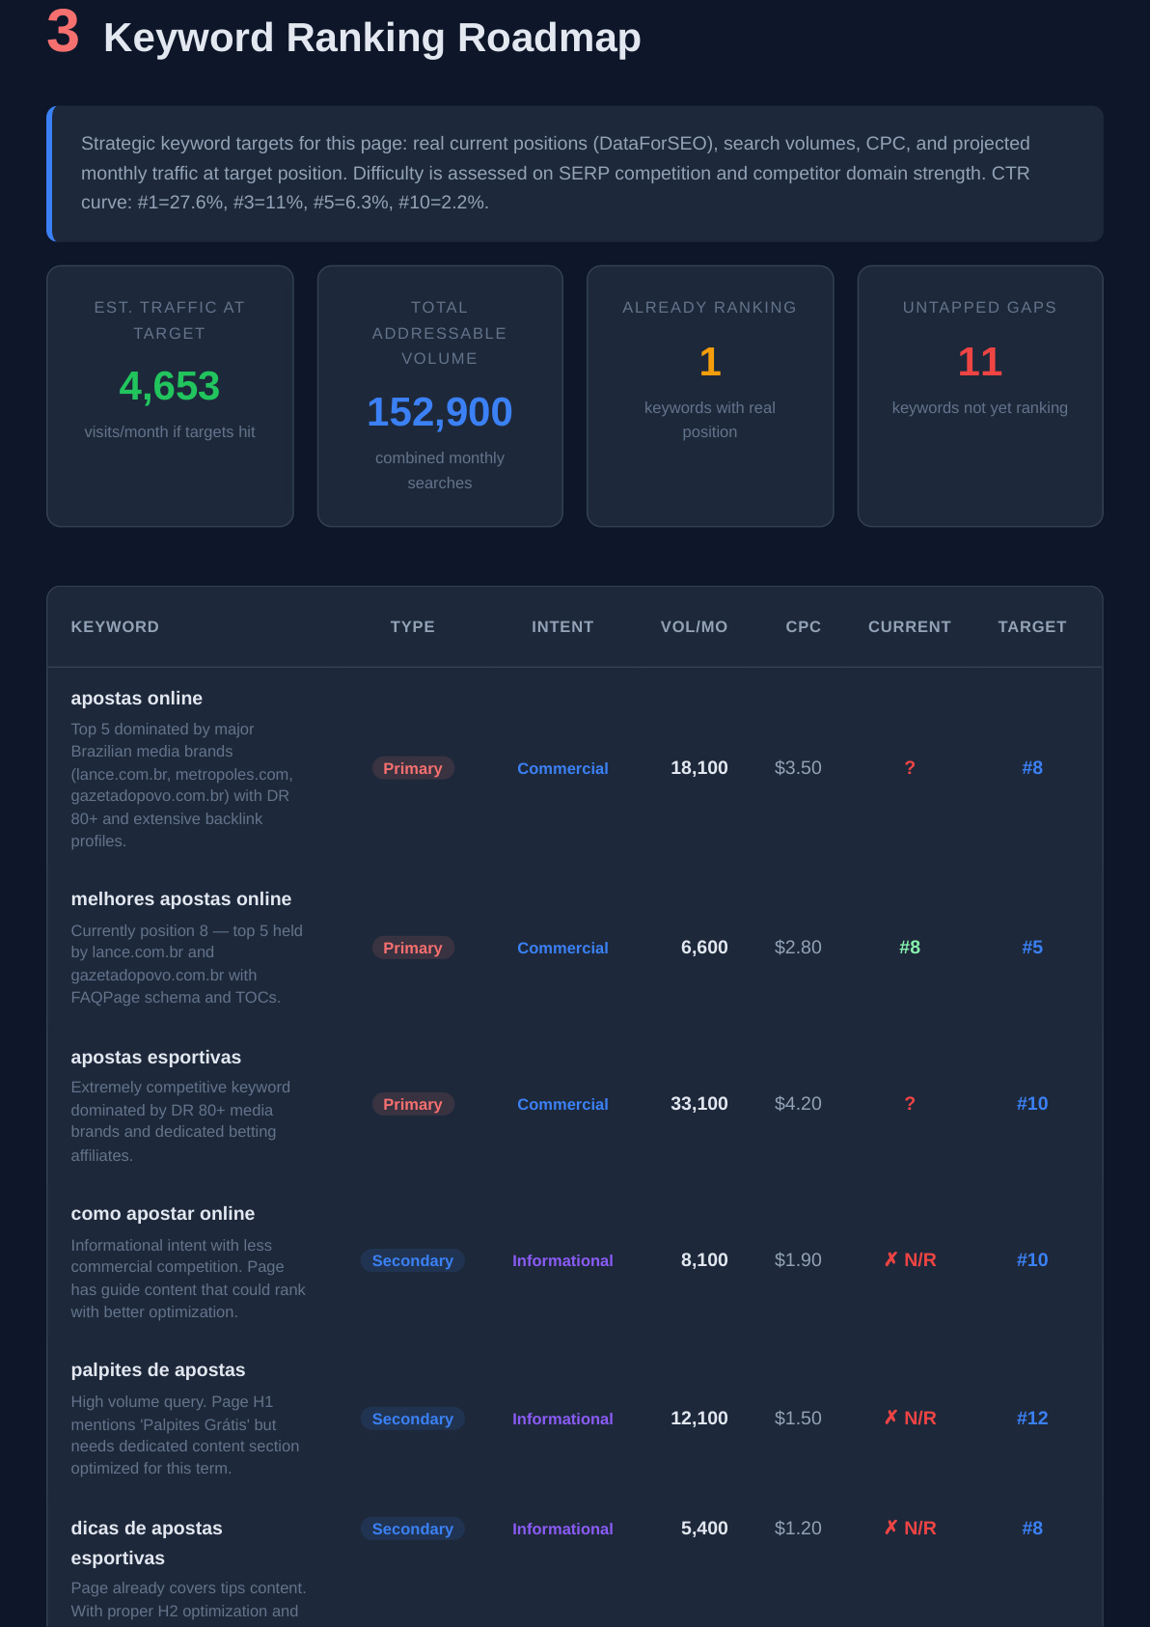Click the #8 target for dicas de apostas
This screenshot has height=1627, width=1150.
tap(1032, 1529)
